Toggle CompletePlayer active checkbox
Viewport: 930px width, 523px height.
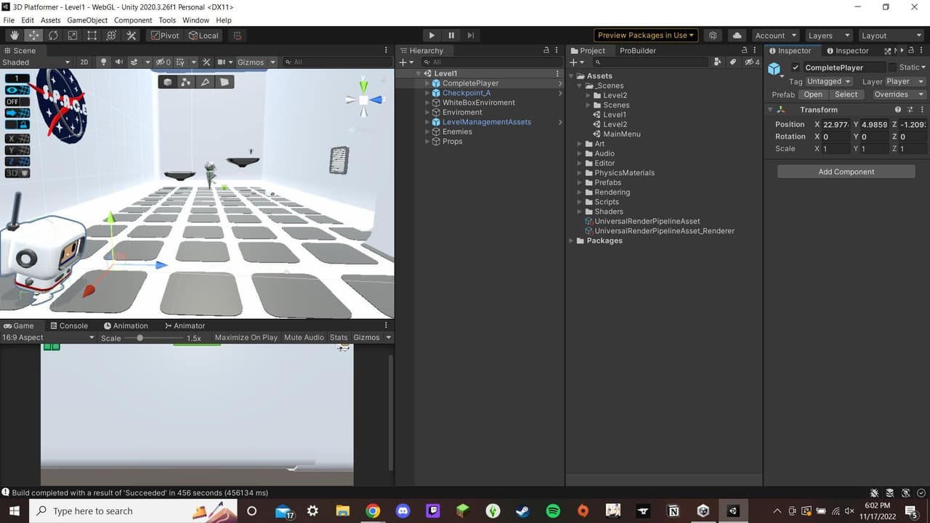coord(796,68)
